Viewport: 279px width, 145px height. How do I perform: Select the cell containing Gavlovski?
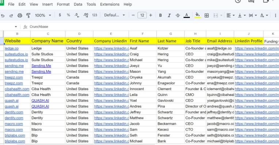[171, 101]
